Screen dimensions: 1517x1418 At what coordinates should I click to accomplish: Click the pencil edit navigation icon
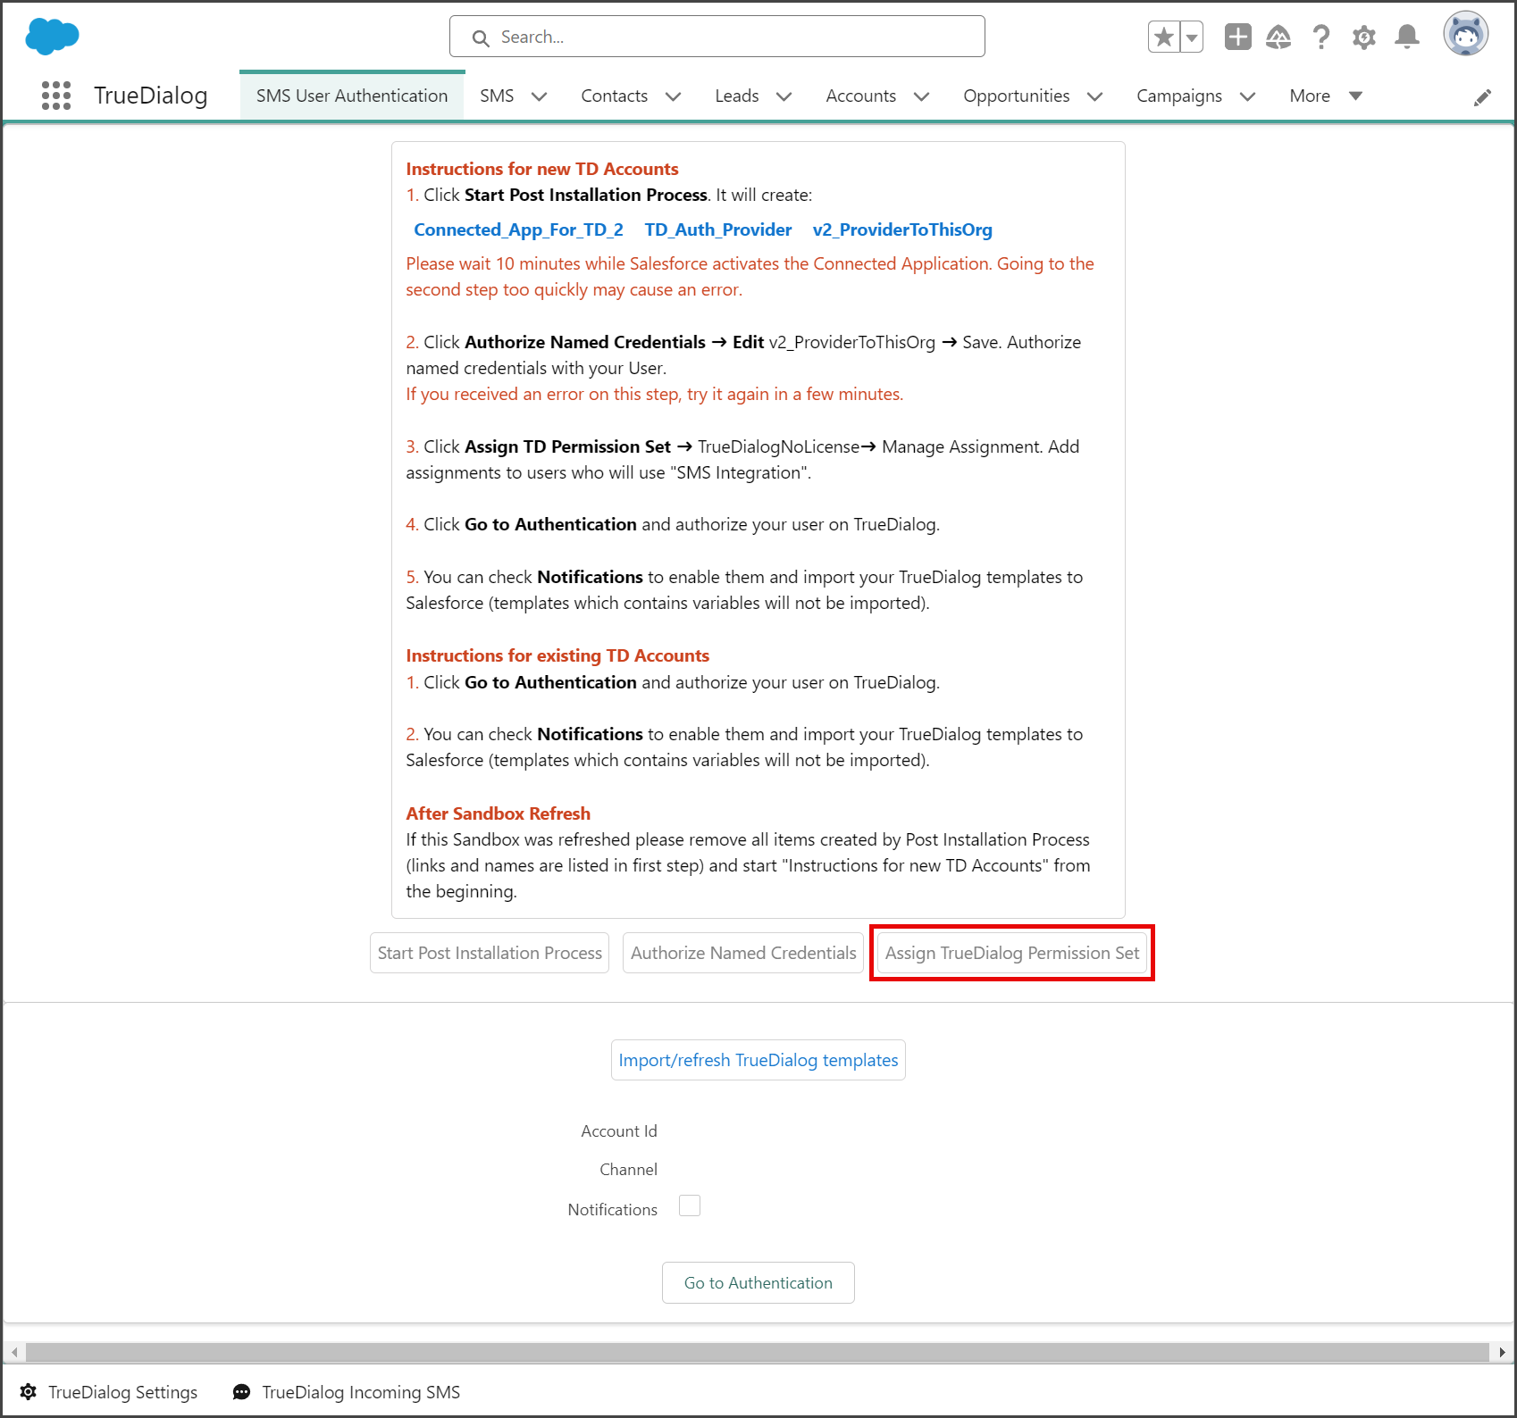(x=1482, y=97)
